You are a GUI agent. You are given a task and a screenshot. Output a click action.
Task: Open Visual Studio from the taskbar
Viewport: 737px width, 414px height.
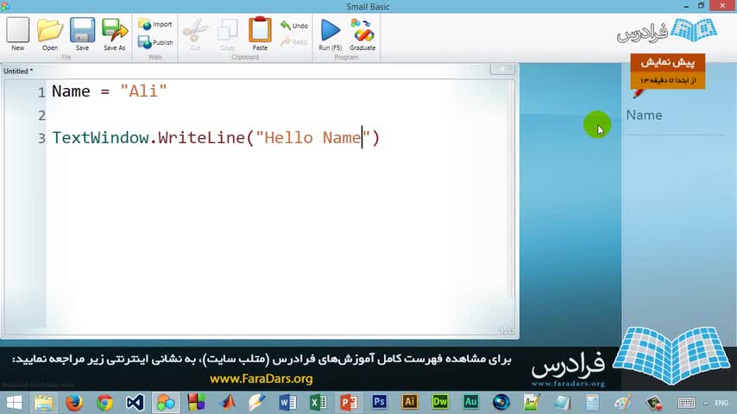point(135,403)
